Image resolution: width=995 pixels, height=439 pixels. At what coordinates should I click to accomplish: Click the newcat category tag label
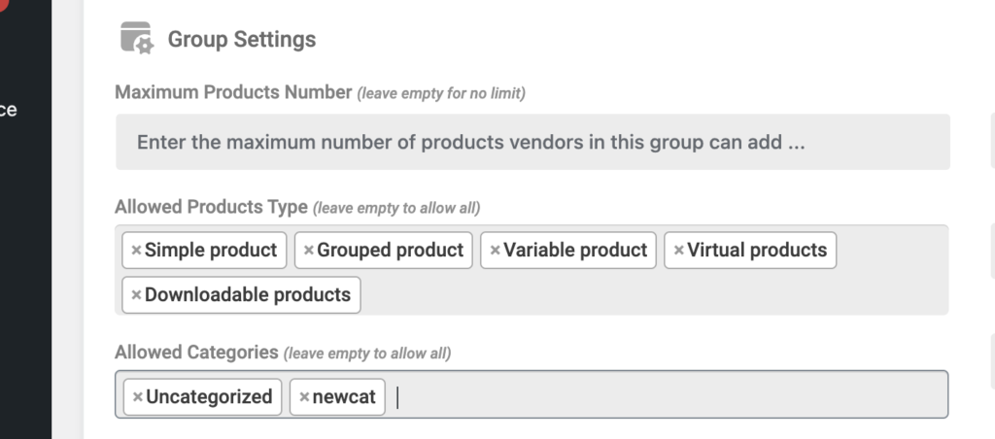click(344, 397)
